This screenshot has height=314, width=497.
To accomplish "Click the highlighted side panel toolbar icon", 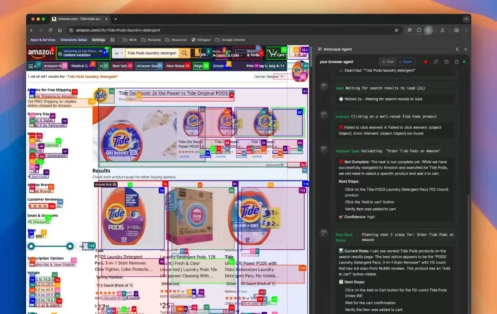I will 428,30.
